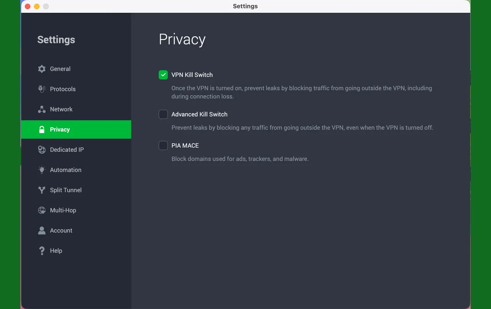The width and height of the screenshot is (491, 309).
Task: Go to the Account section
Action: pyautogui.click(x=76, y=230)
